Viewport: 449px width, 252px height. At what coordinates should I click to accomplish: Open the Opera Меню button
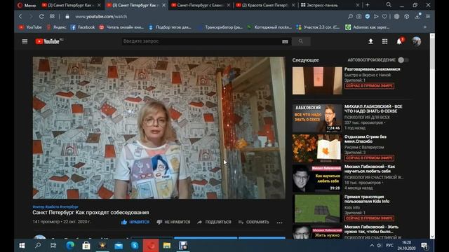[27, 5]
